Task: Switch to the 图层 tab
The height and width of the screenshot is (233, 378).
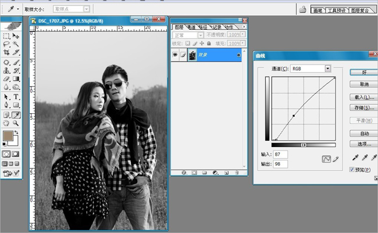Action: [179, 27]
